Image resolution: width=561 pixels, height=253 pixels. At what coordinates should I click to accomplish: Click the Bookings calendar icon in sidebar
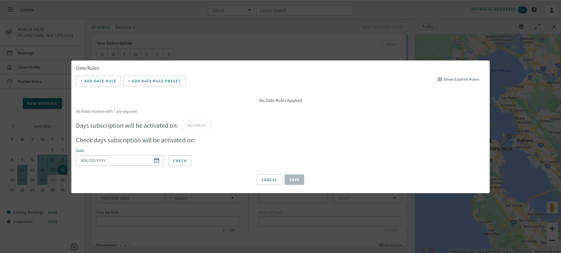coord(10,53)
